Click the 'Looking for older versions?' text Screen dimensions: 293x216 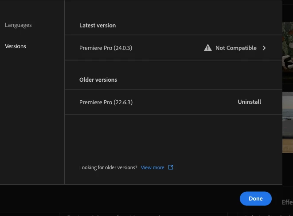tap(108, 167)
